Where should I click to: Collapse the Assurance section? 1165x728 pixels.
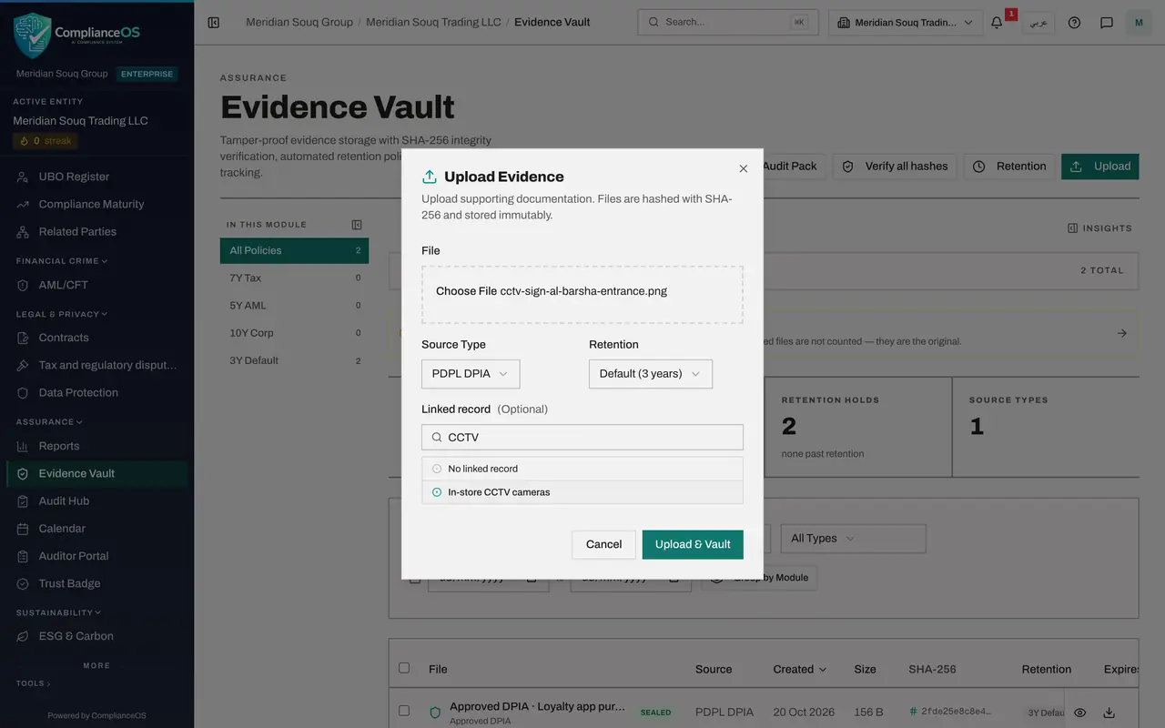click(x=49, y=422)
